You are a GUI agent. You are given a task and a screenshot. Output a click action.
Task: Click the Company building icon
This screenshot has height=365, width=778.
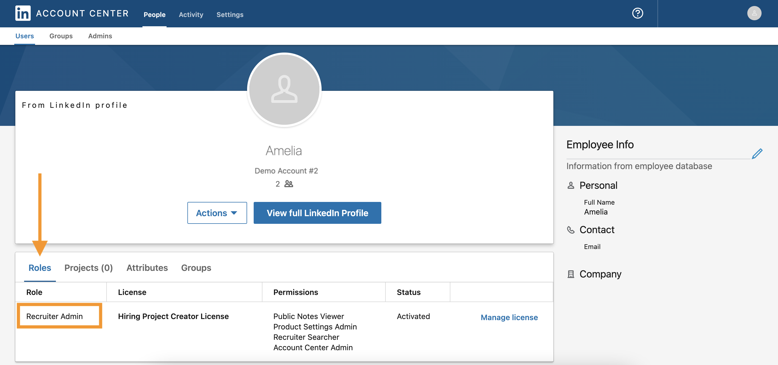click(571, 274)
